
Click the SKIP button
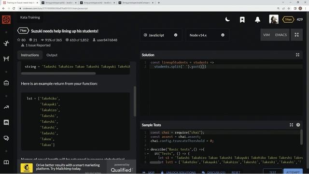click(x=149, y=172)
